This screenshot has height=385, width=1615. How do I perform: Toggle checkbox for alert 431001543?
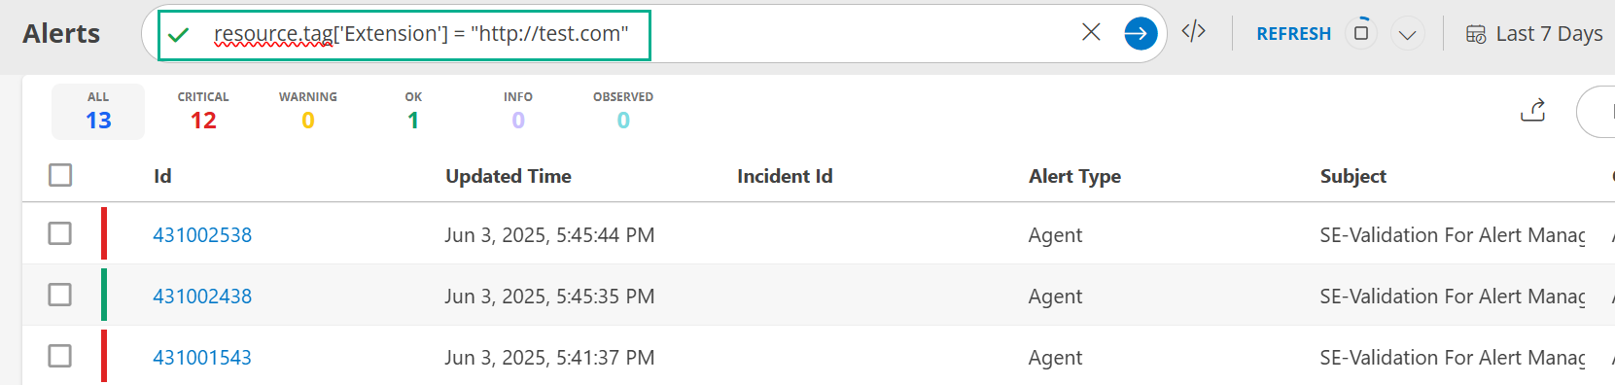tap(60, 356)
